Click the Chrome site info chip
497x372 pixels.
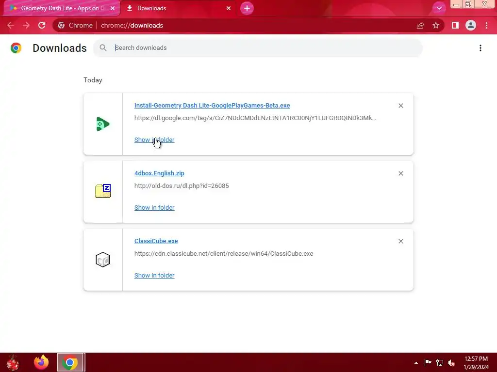[x=75, y=25]
